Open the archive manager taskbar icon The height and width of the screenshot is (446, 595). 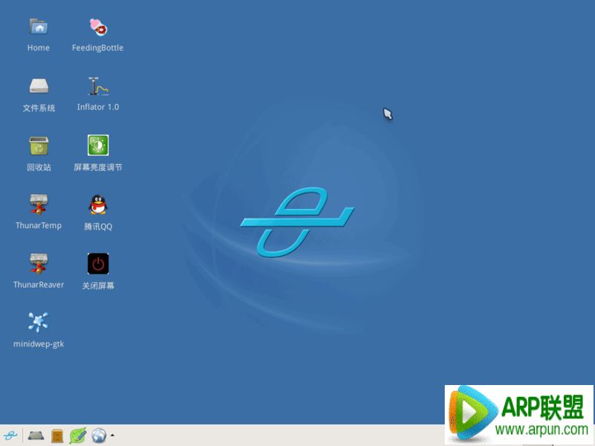click(x=56, y=437)
